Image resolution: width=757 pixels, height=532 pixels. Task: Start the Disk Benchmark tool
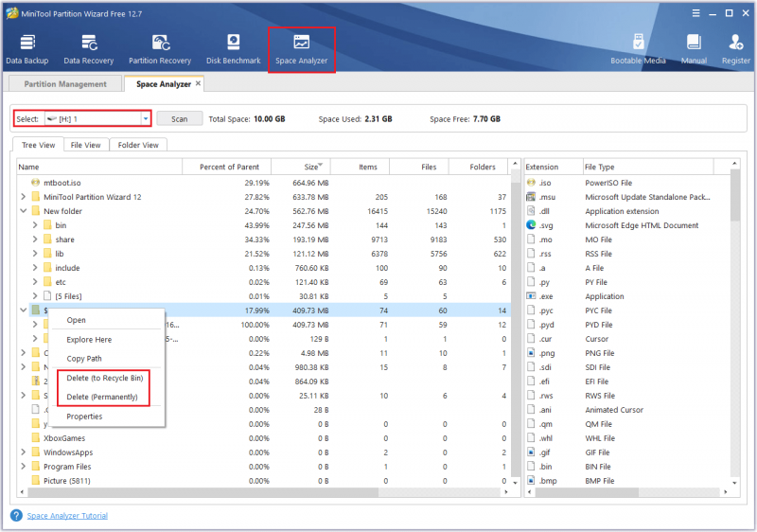pos(233,49)
